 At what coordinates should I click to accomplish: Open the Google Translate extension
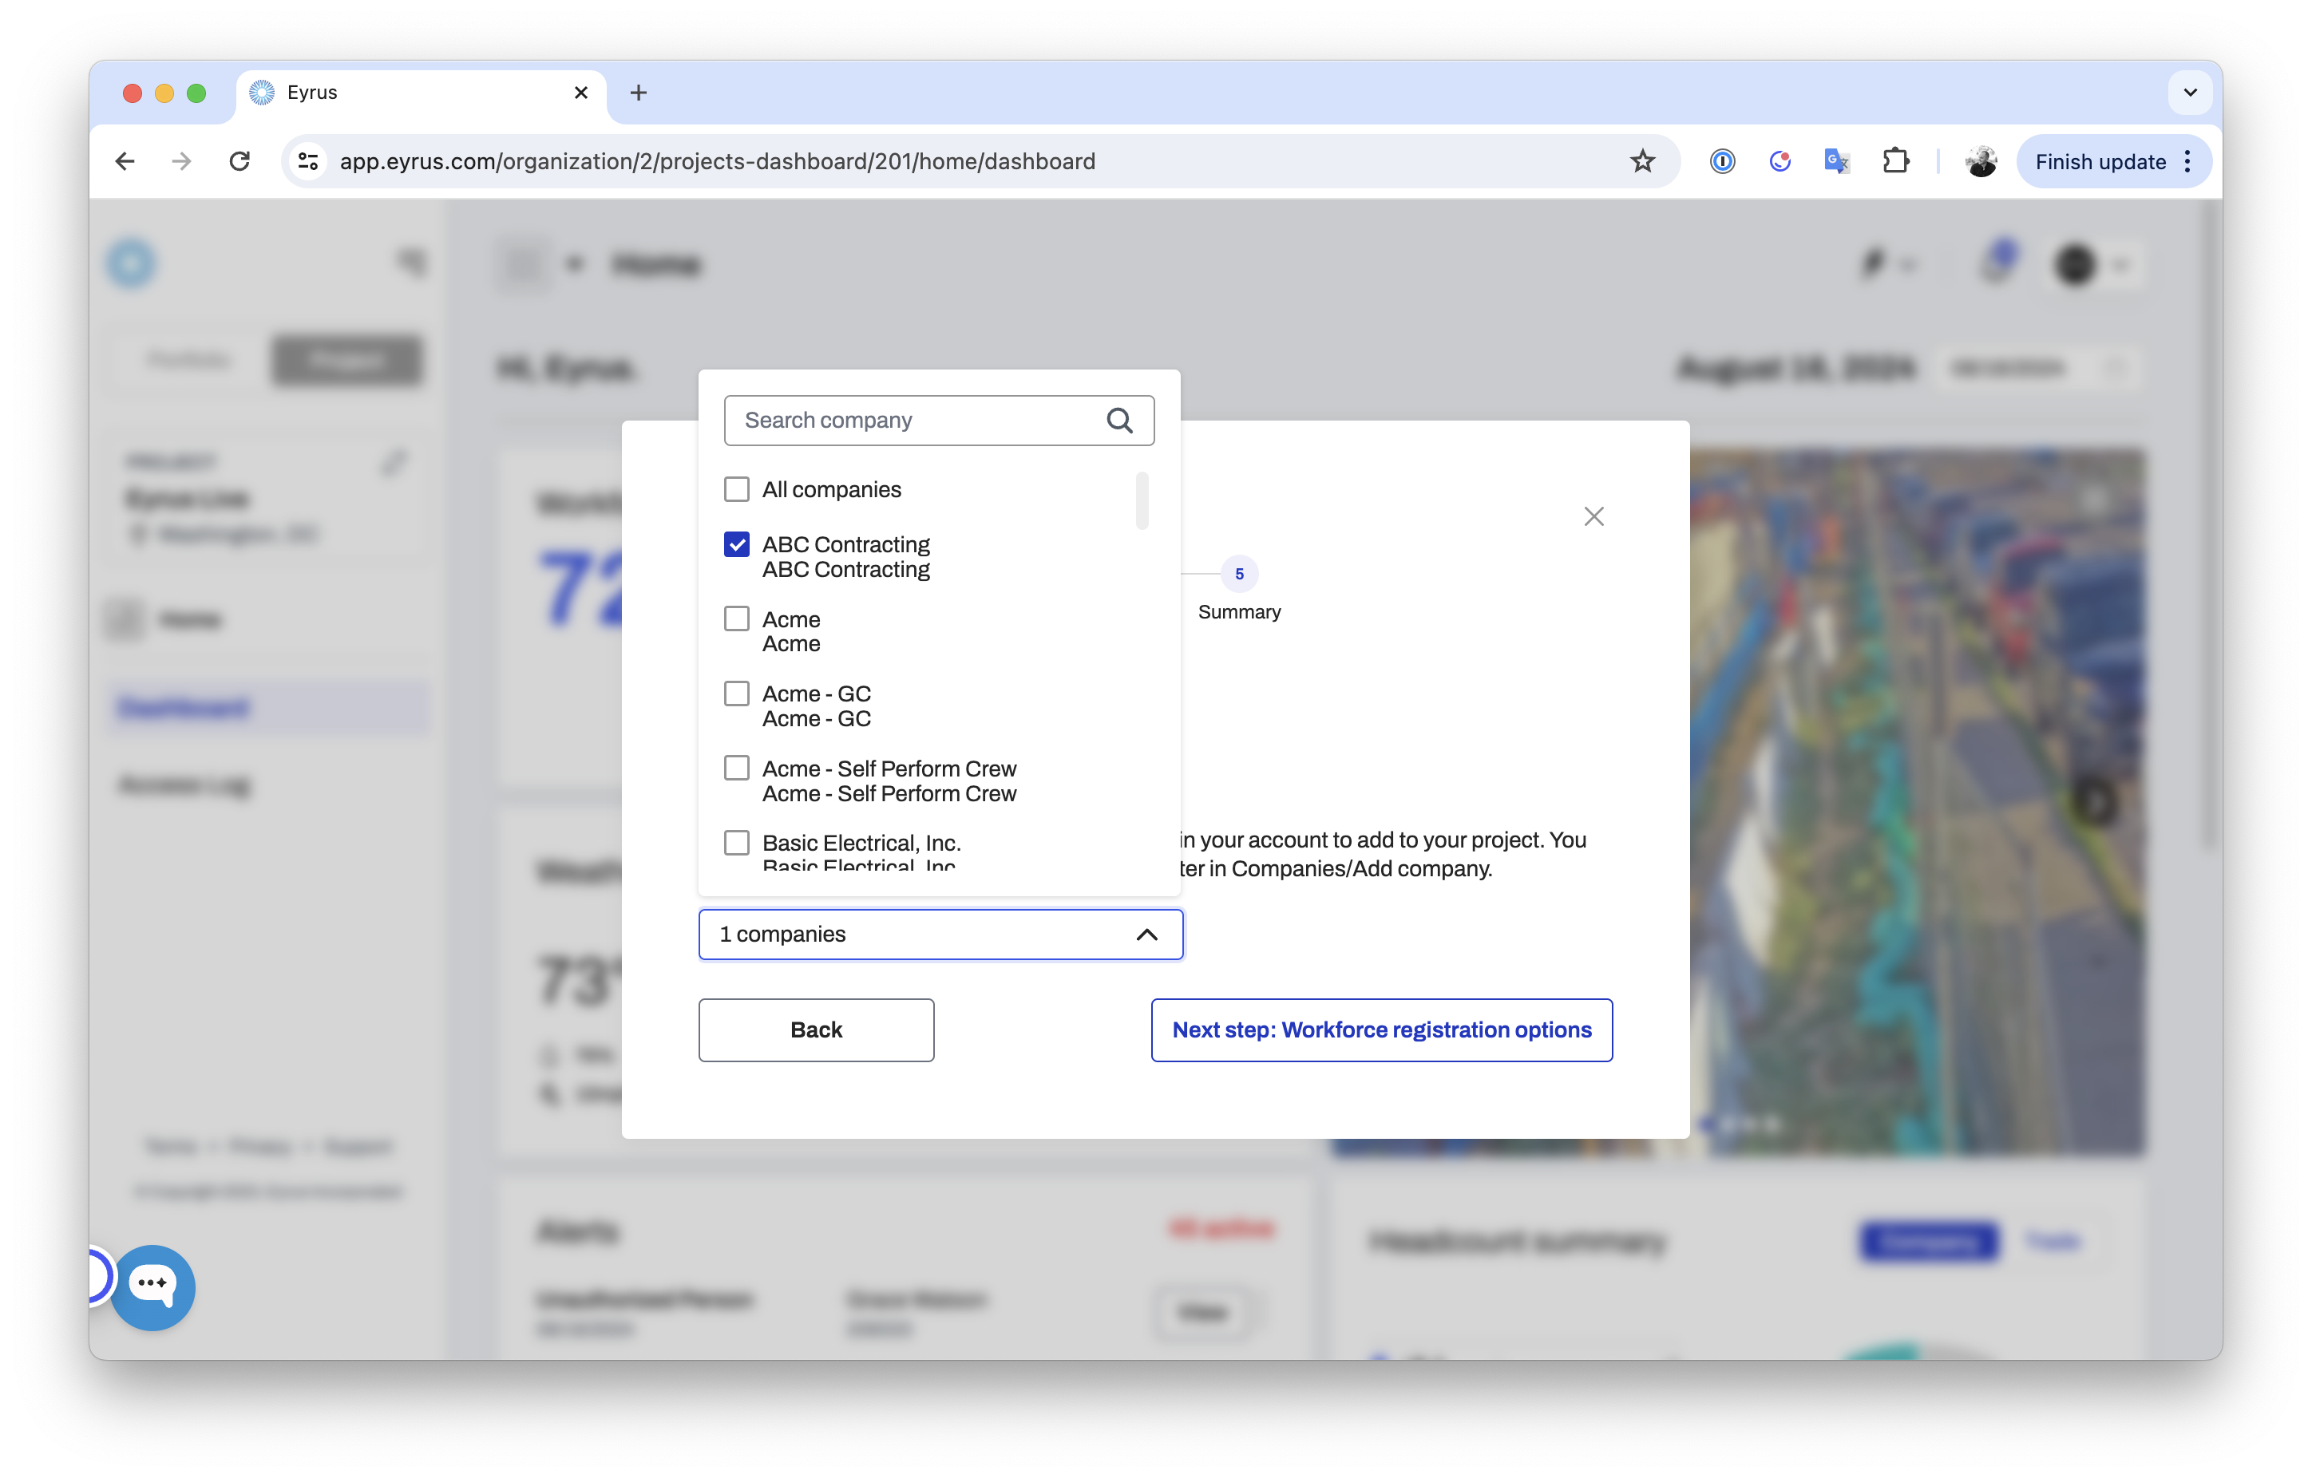coord(1837,161)
